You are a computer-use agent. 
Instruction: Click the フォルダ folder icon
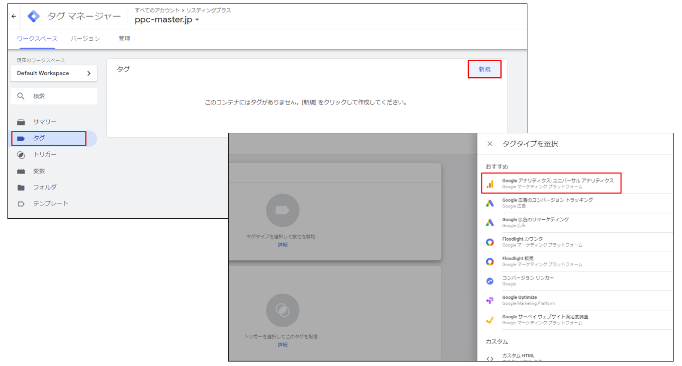(x=21, y=187)
